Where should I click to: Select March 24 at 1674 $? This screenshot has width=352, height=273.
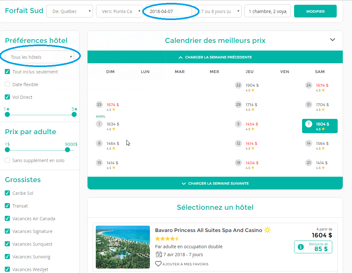(x=317, y=87)
